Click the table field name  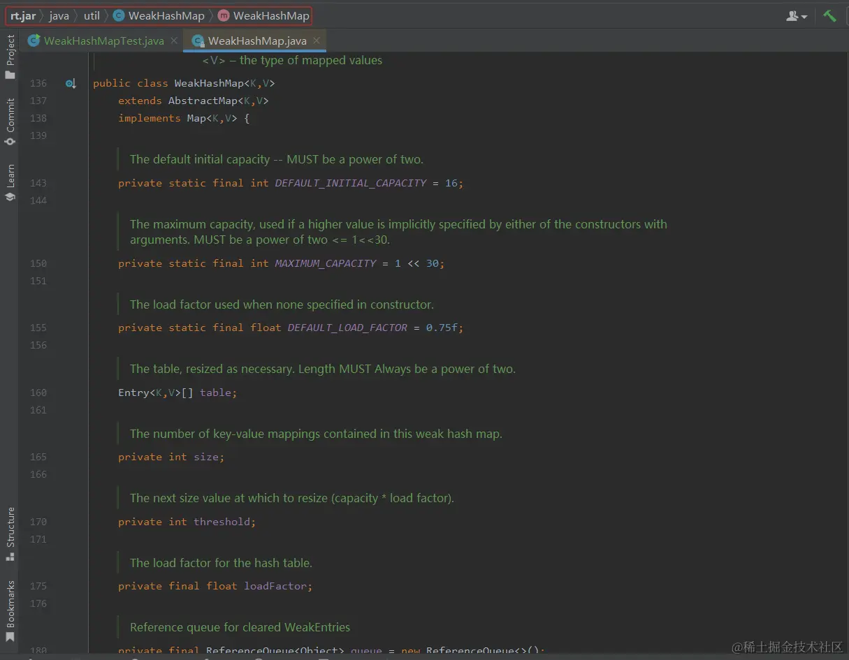215,393
